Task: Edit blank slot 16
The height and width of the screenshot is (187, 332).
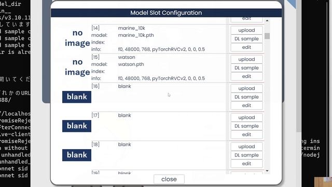Action: 246,105
